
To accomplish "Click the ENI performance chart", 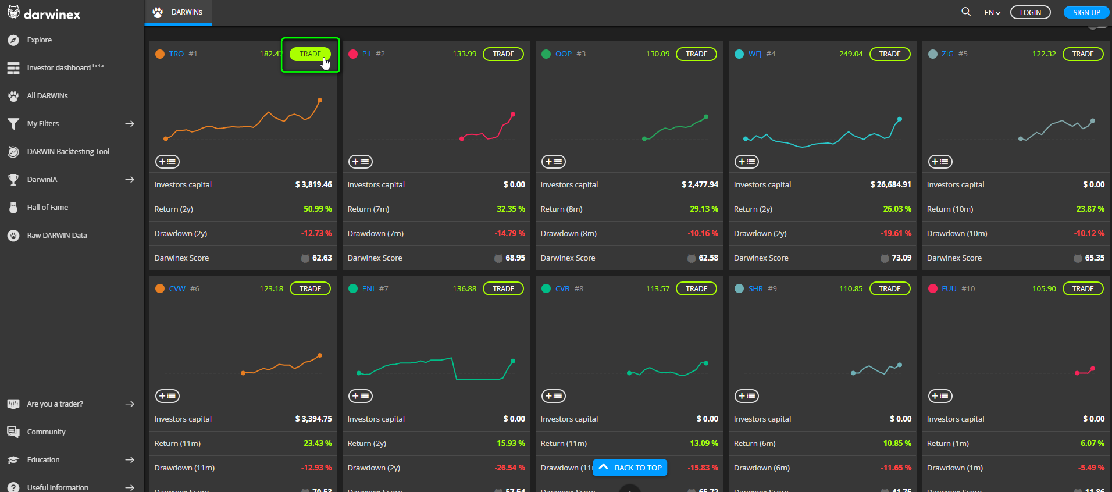I will 436,369.
